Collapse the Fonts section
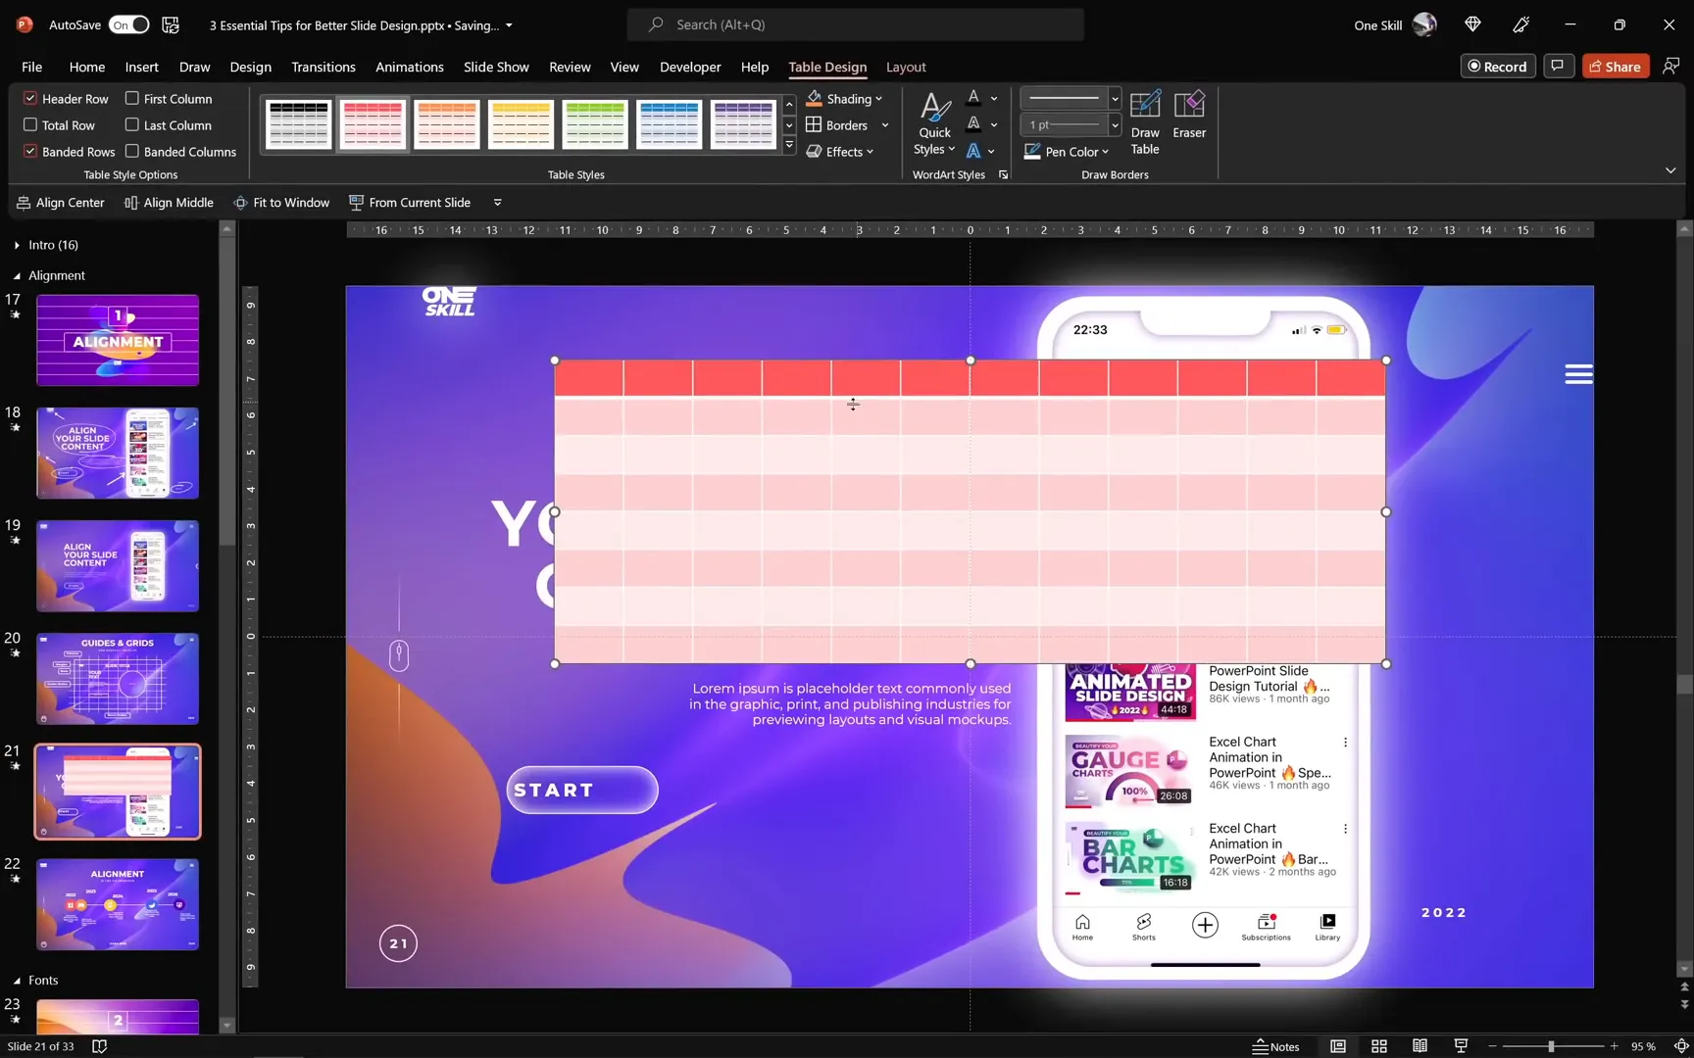The height and width of the screenshot is (1058, 1694). click(x=17, y=980)
